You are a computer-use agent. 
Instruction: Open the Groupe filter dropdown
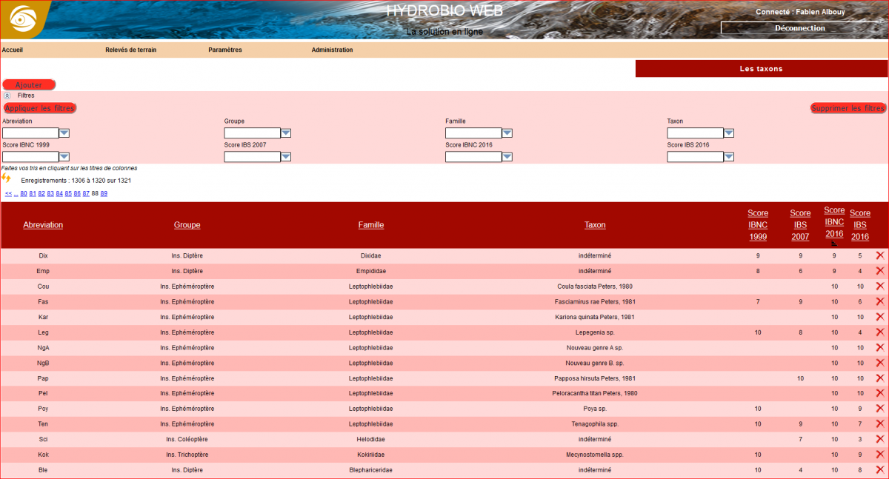(x=286, y=133)
